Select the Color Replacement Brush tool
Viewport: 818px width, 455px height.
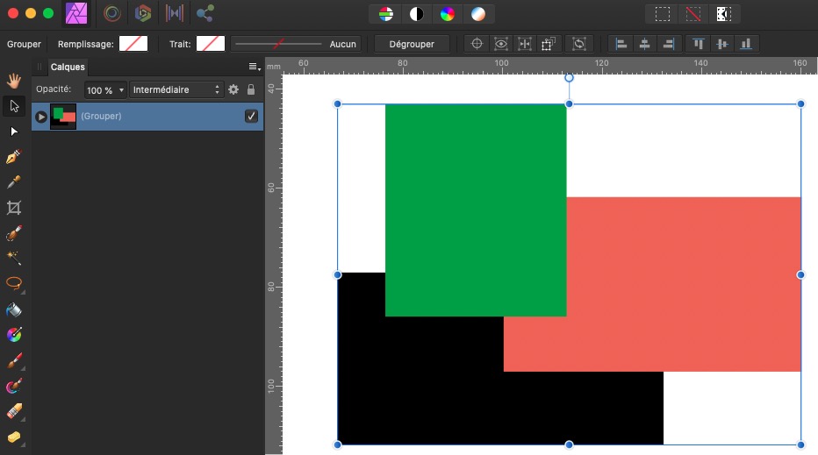point(13,387)
